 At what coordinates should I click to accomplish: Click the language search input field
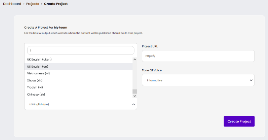pos(81,50)
